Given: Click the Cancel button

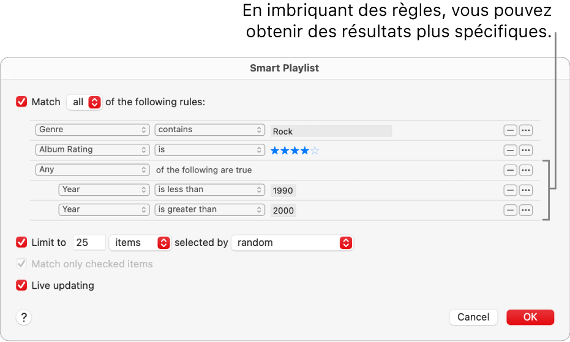Looking at the screenshot, I should point(473,317).
